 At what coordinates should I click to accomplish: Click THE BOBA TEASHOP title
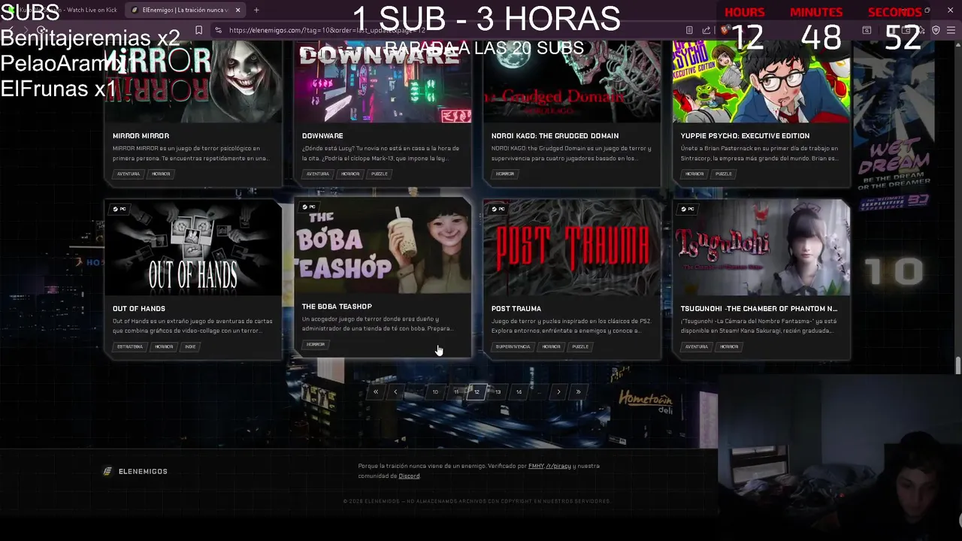[x=337, y=307]
